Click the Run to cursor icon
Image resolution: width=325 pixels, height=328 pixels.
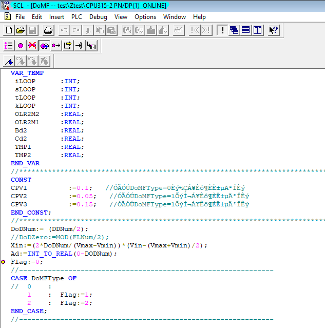(80, 46)
